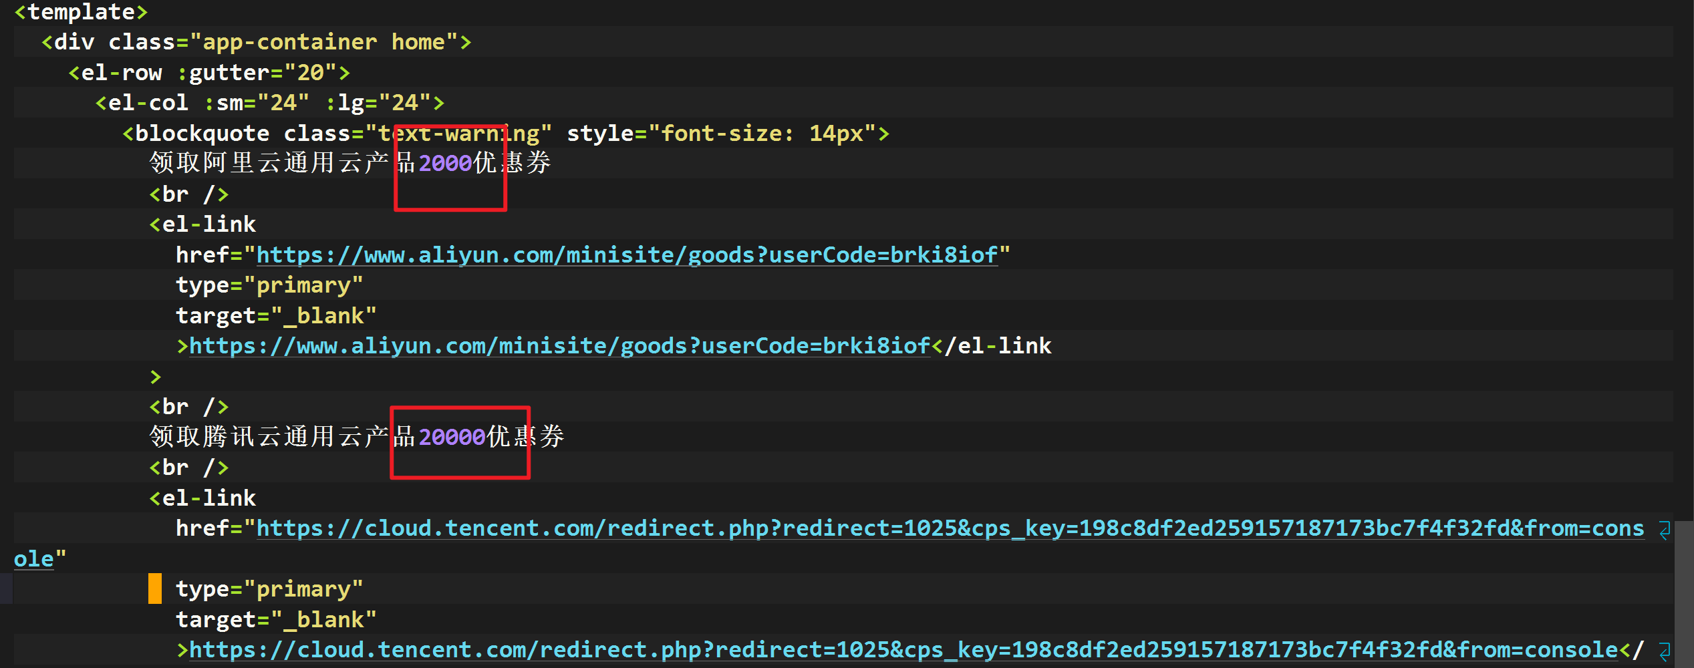Click the lone > character on its own line
This screenshot has width=1694, height=668.
[156, 377]
